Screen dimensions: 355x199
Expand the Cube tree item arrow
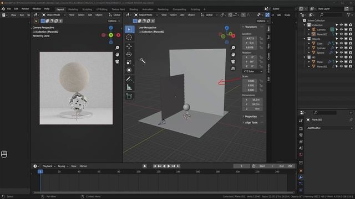coord(309,43)
